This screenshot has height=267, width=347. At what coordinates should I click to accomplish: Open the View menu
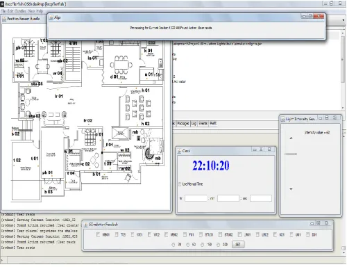(x=31, y=11)
